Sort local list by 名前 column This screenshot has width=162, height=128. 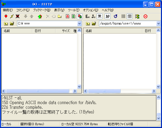pyautogui.click(x=17, y=31)
